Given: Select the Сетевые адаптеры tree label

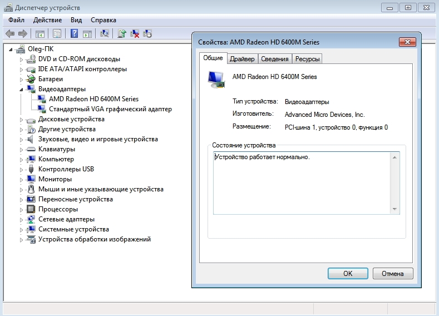Looking at the screenshot, I should click(x=66, y=219).
